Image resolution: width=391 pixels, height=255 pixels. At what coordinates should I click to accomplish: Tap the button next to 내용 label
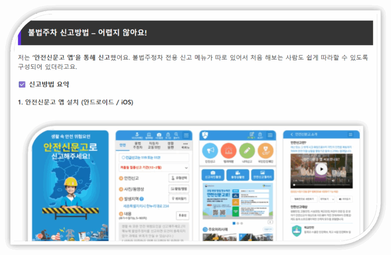coord(183,215)
